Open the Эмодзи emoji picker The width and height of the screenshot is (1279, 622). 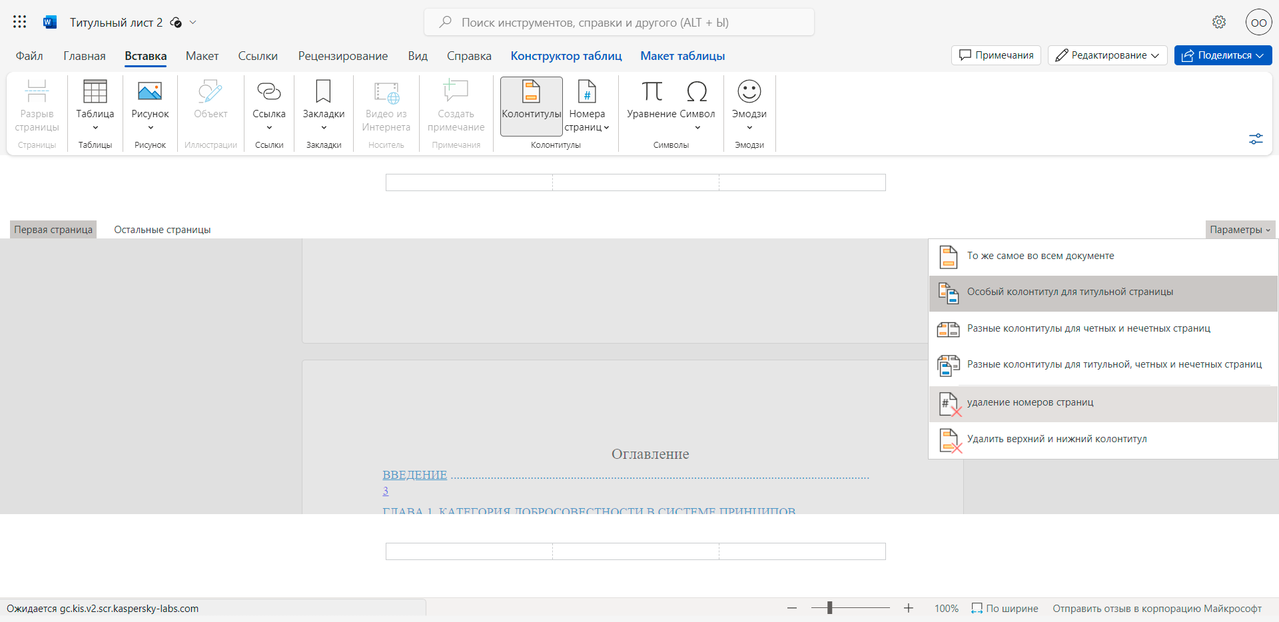point(749,106)
